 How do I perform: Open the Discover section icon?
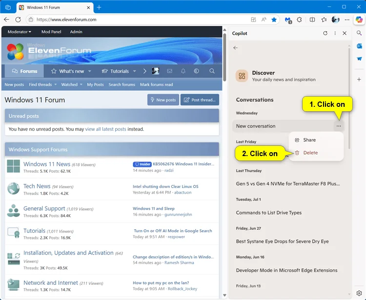tap(242, 76)
